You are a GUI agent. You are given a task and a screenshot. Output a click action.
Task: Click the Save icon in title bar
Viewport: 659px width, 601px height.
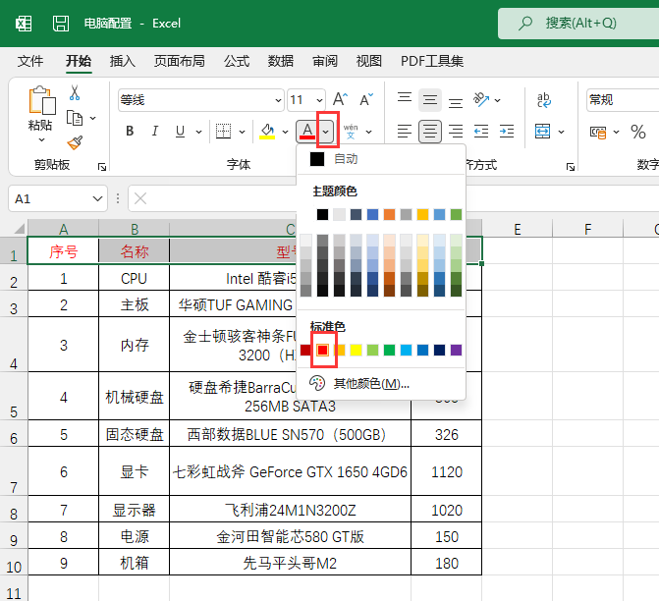click(61, 24)
